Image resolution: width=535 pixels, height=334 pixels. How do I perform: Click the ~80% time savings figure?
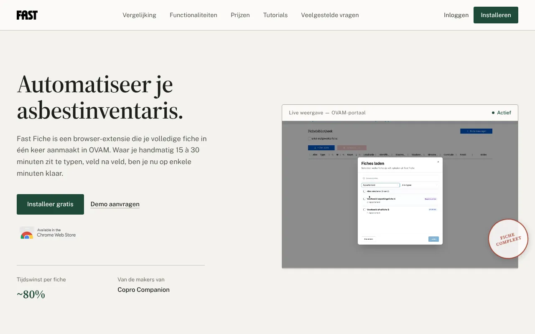(x=31, y=295)
